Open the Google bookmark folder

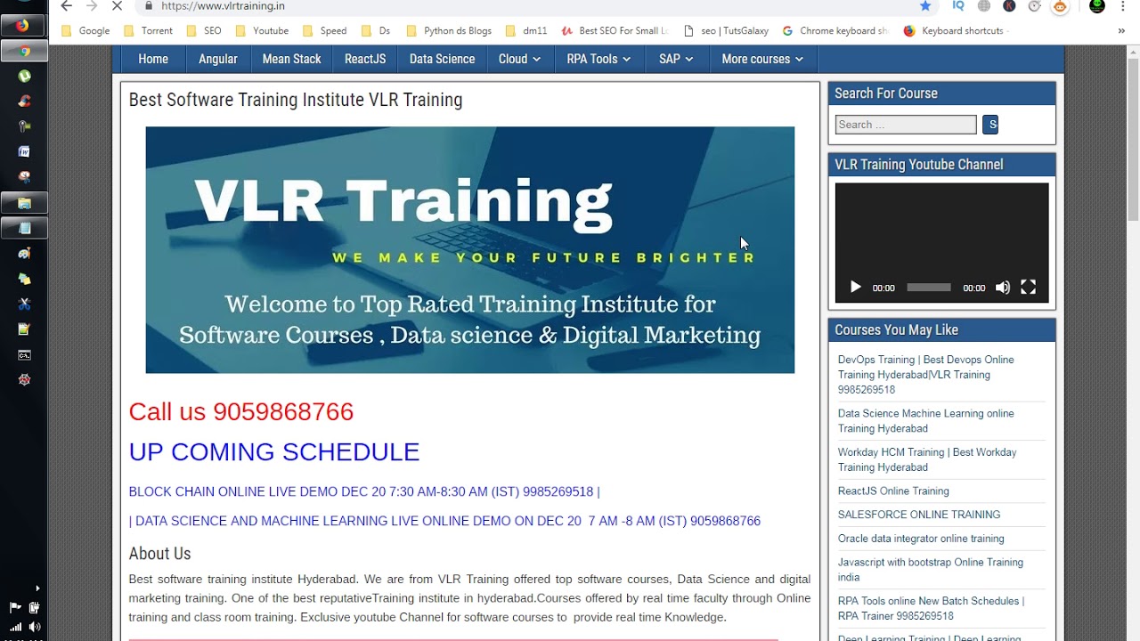85,30
